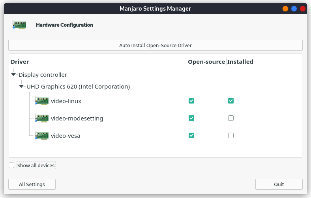Screen dimensions: 311x198
Task: Click the Installed column header
Action: [240, 62]
